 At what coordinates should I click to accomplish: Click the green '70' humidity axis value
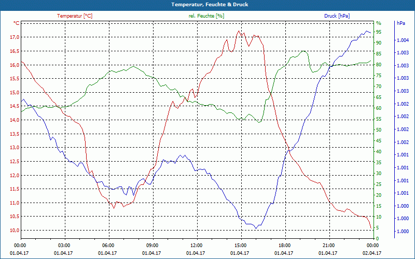[x=379, y=87]
